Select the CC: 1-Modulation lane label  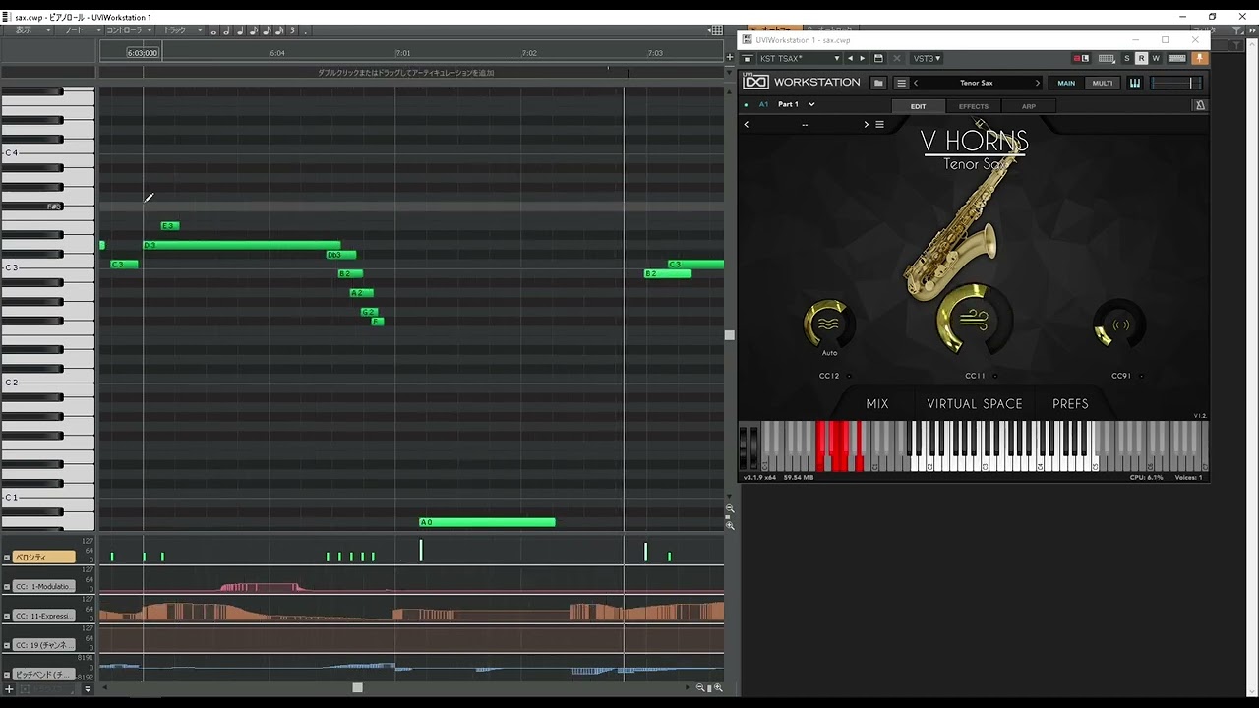point(44,587)
